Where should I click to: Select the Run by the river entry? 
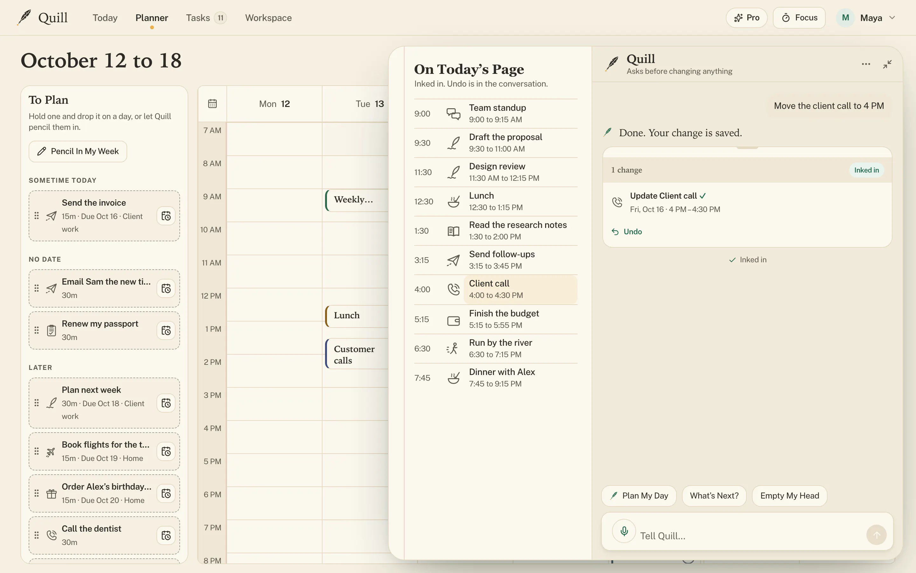click(496, 349)
